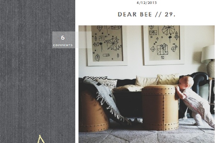Click the baby in patterned pajamas
The height and width of the screenshot is (143, 215).
tap(195, 101)
